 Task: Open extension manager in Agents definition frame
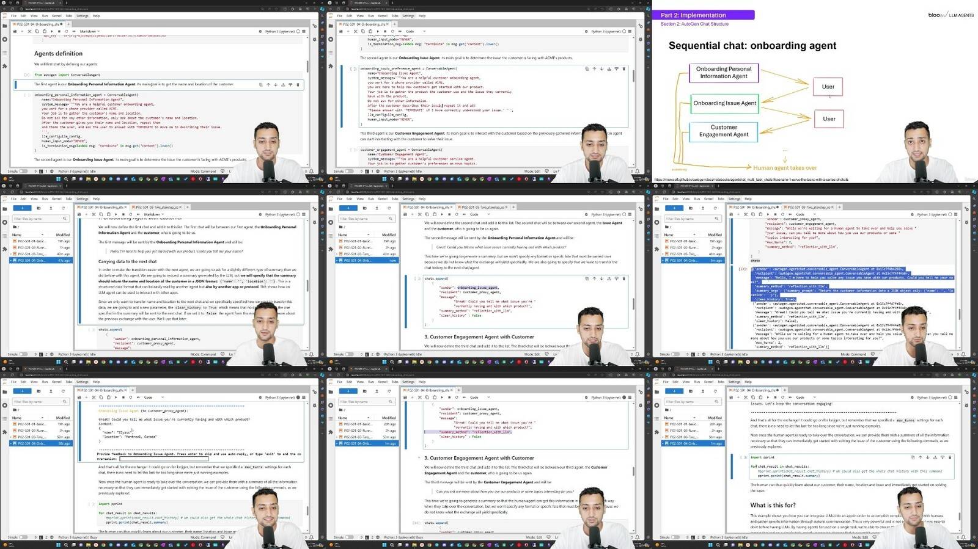(x=5, y=66)
